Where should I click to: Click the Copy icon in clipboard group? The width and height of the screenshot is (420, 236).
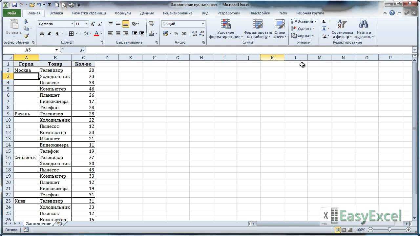tap(26, 29)
